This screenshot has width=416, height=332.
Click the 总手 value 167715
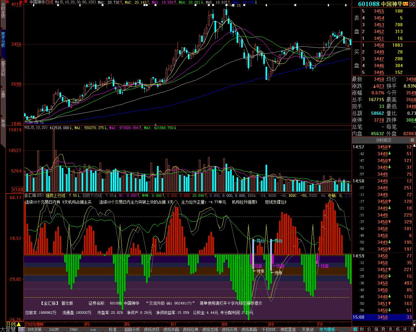point(376,100)
